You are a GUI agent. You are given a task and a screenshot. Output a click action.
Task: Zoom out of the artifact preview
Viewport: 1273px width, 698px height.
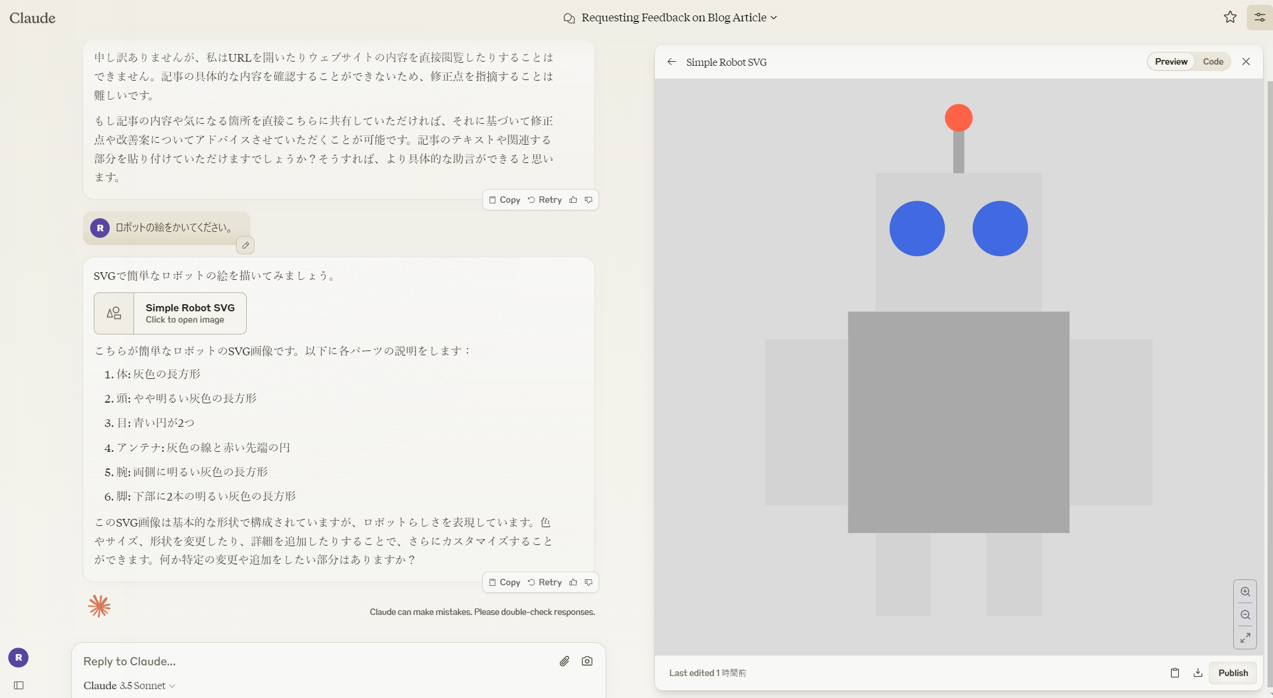coord(1245,615)
